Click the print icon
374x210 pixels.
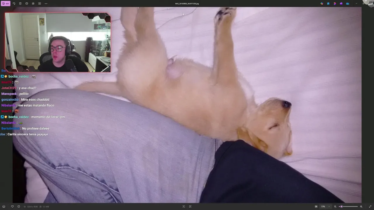click(x=27, y=3)
